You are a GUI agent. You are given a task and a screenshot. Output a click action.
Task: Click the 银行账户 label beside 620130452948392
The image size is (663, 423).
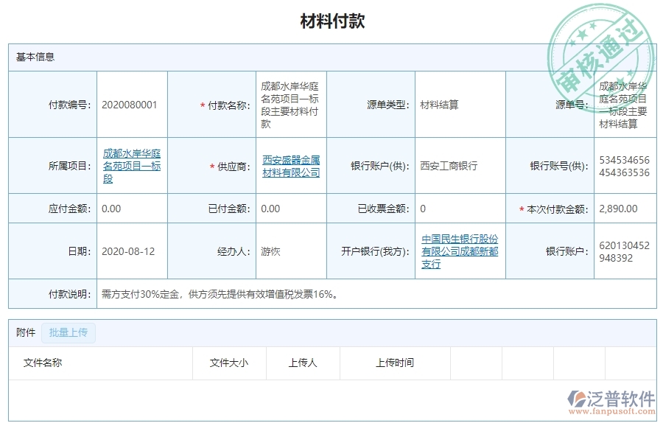(567, 251)
